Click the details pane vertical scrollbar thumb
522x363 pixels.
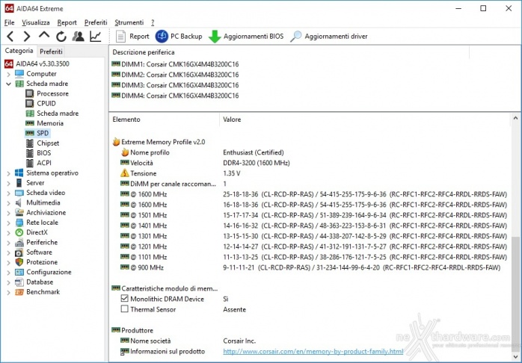(515, 296)
